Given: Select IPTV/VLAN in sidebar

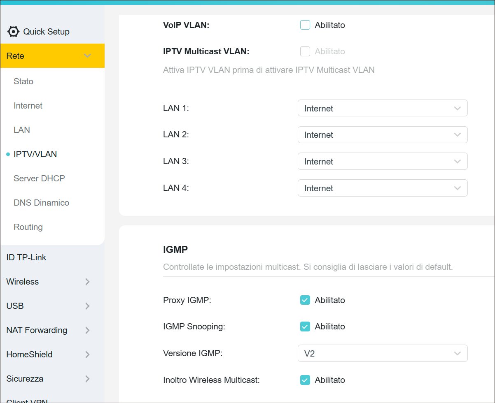Looking at the screenshot, I should [35, 154].
